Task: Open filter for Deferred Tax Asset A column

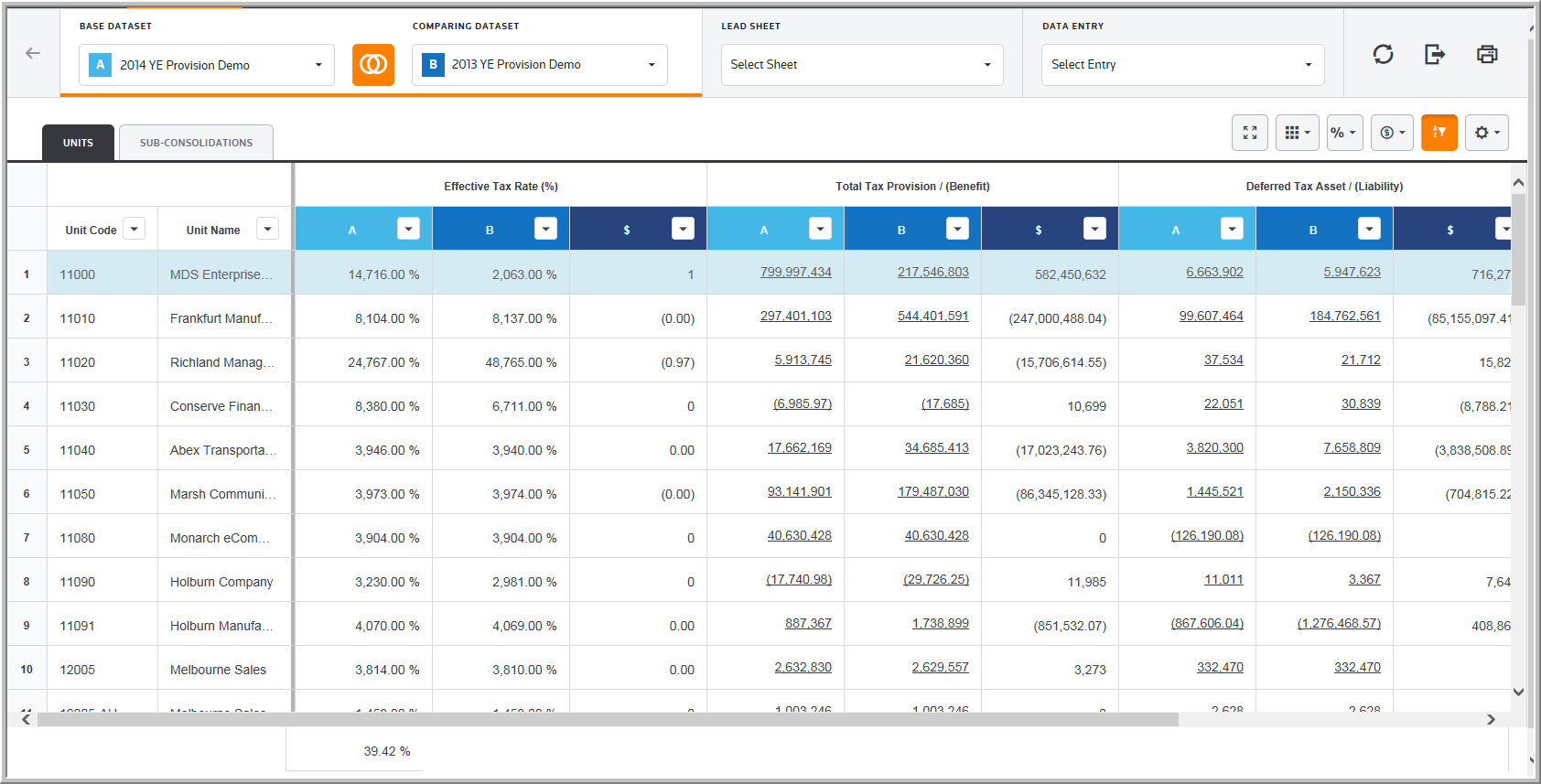Action: coord(1232,229)
